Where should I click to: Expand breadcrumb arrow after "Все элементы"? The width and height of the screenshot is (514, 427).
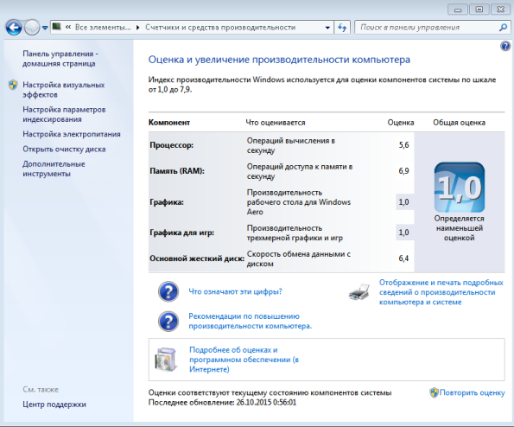point(137,28)
